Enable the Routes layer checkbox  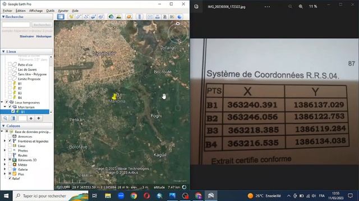click(x=10, y=155)
